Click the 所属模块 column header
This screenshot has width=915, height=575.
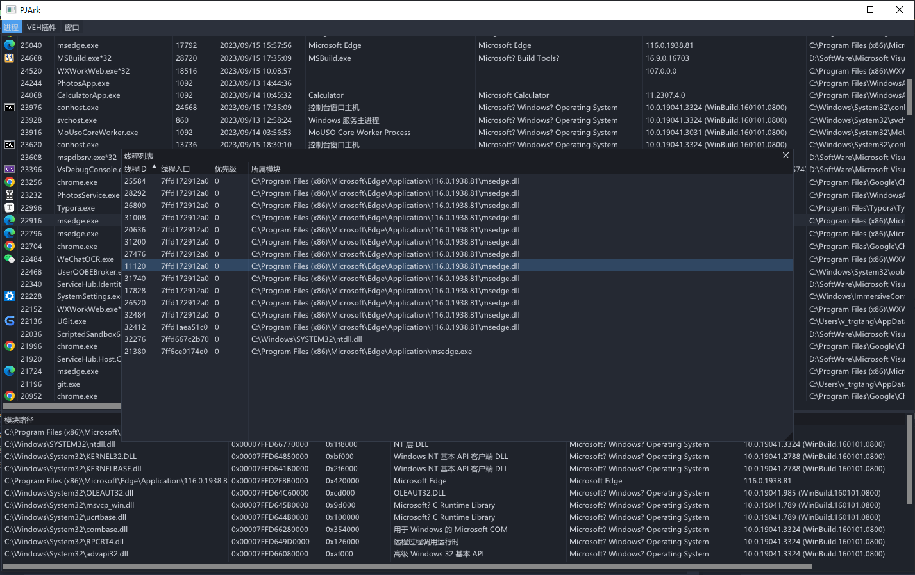pyautogui.click(x=521, y=169)
